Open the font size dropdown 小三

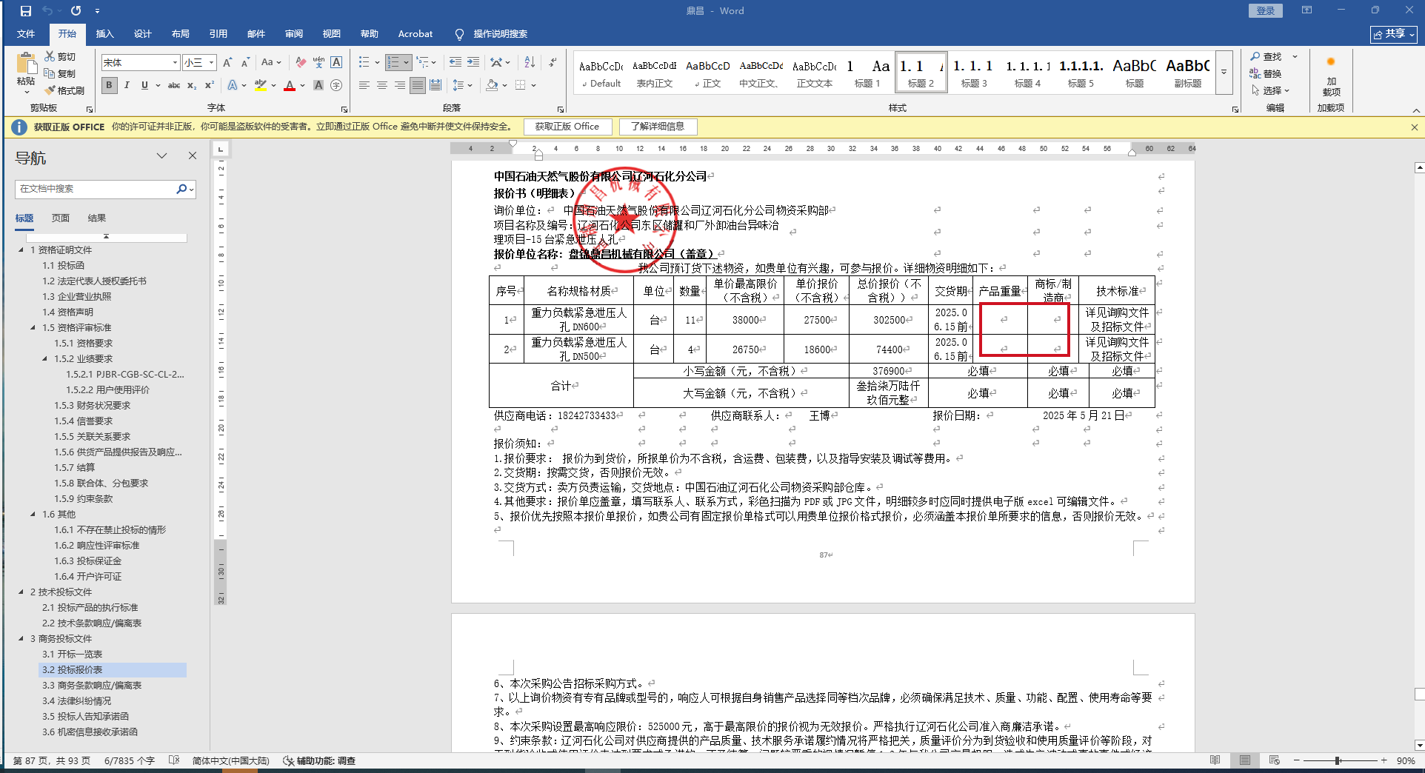(211, 63)
